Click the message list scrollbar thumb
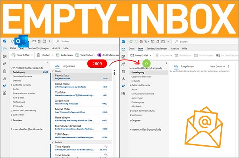 pyautogui.click(x=114, y=73)
